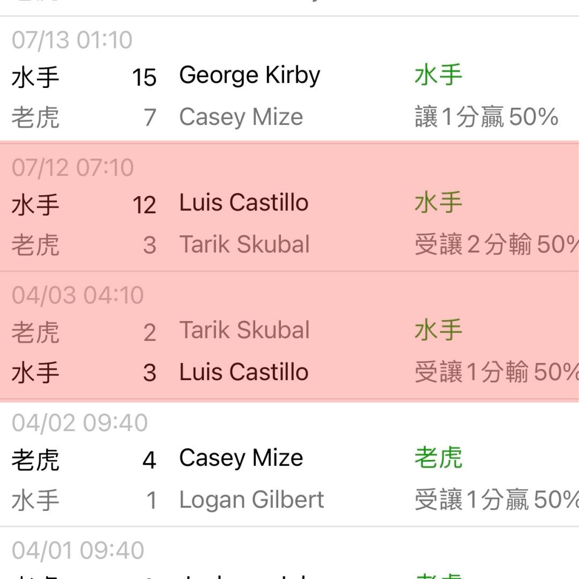Click Tarik Skubal in the 07/12 game
The height and width of the screenshot is (579, 579).
point(244,245)
